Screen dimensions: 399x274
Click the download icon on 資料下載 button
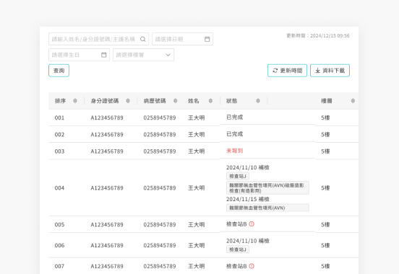[x=317, y=71]
